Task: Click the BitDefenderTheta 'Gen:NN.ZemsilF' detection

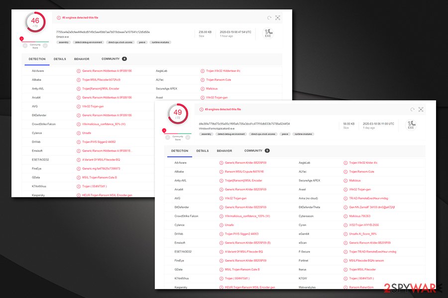Action: pos(372,207)
